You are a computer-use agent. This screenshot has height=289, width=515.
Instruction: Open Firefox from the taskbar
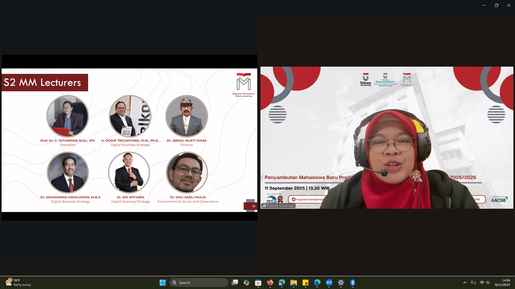[x=270, y=283]
